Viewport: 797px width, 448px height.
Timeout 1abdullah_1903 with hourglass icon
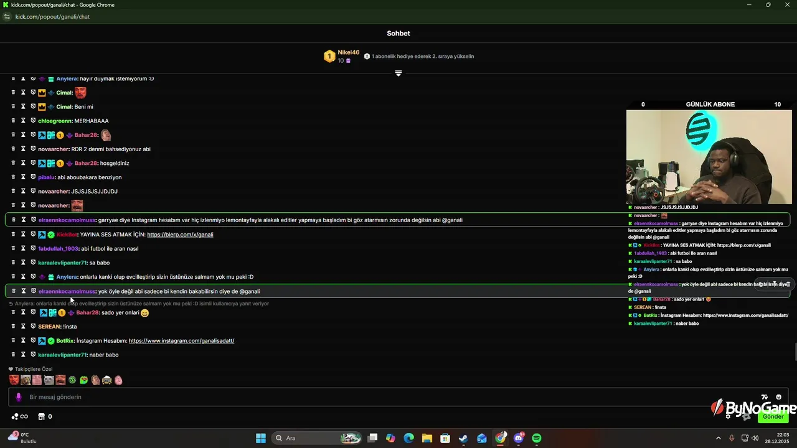click(23, 248)
